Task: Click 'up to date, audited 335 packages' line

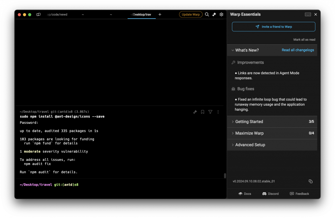Action: [59, 131]
